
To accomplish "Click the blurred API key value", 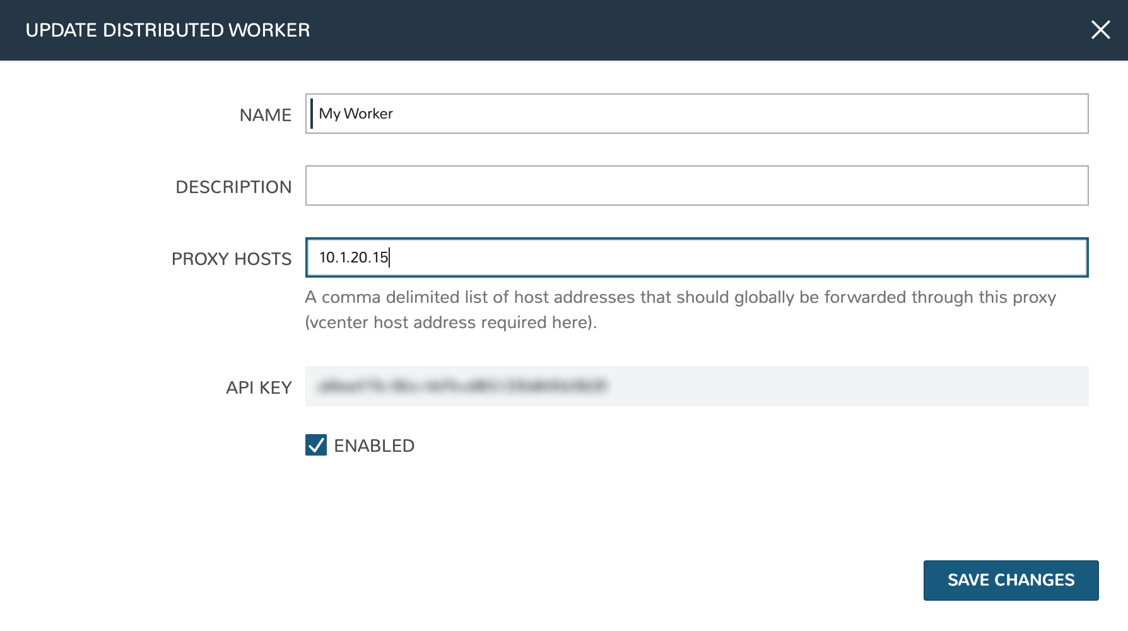I will [463, 386].
